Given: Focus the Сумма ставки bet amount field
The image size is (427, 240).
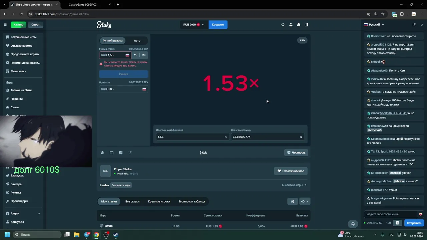Looking at the screenshot, I should point(115,55).
